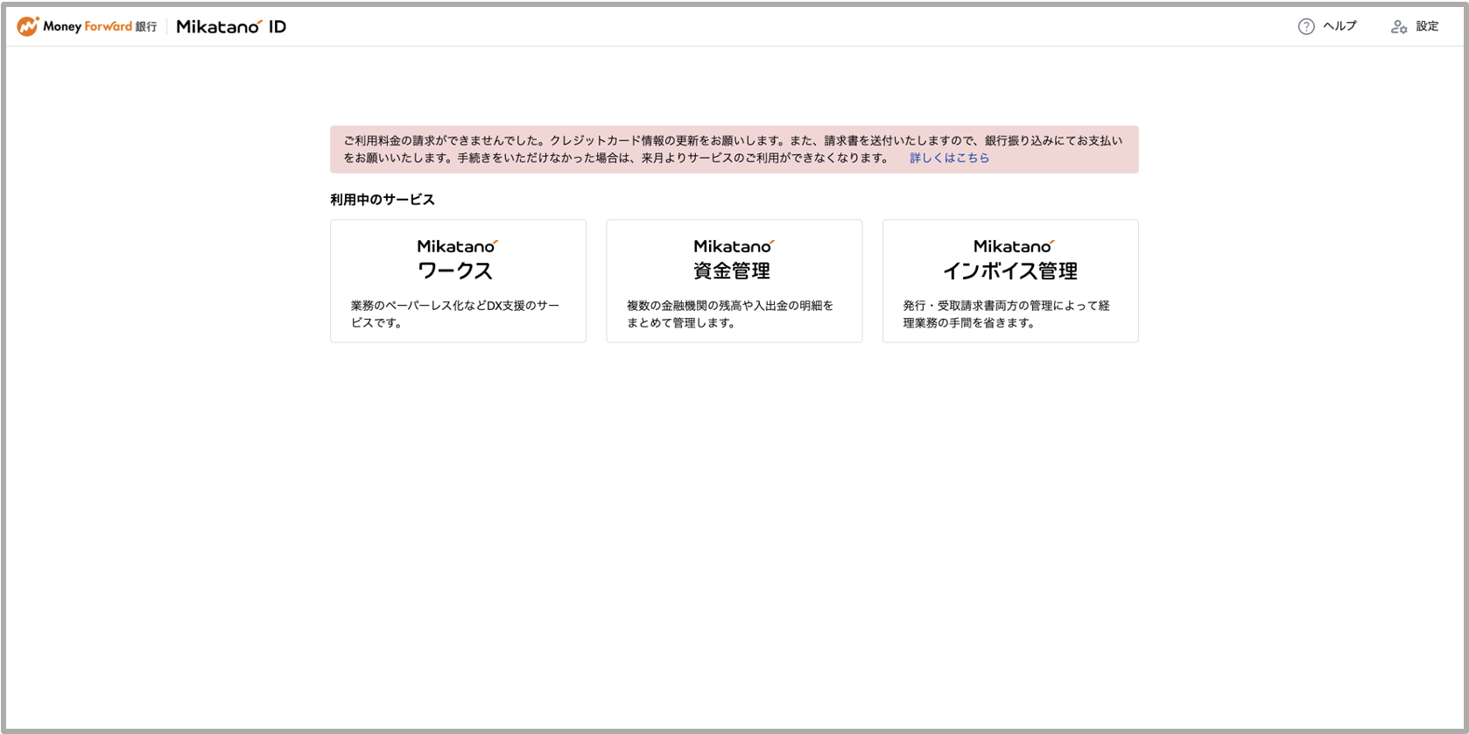Click the Mikatano logo on 資金管理 card
This screenshot has width=1469, height=734.
pos(734,246)
